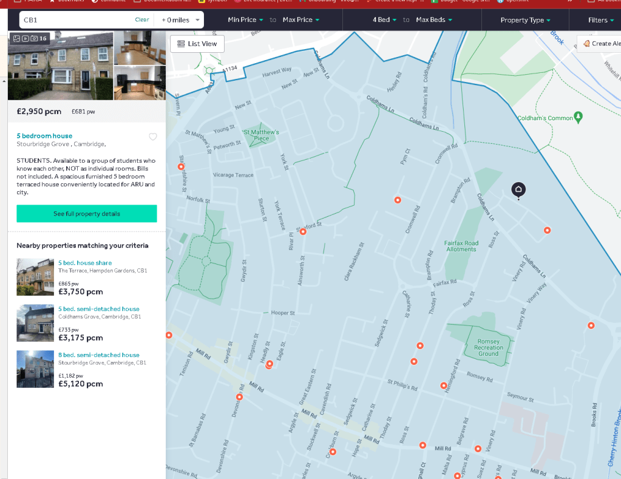Open the Hampden Gardens listing thumbnail
This screenshot has width=621, height=479.
click(35, 277)
